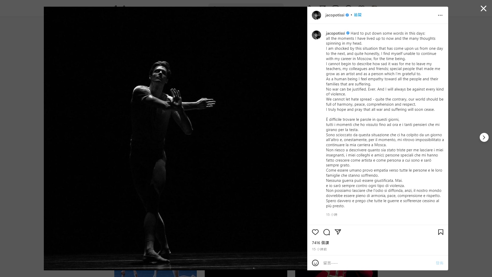Open jacopotissi profile from header username
The width and height of the screenshot is (492, 277).
(x=335, y=15)
